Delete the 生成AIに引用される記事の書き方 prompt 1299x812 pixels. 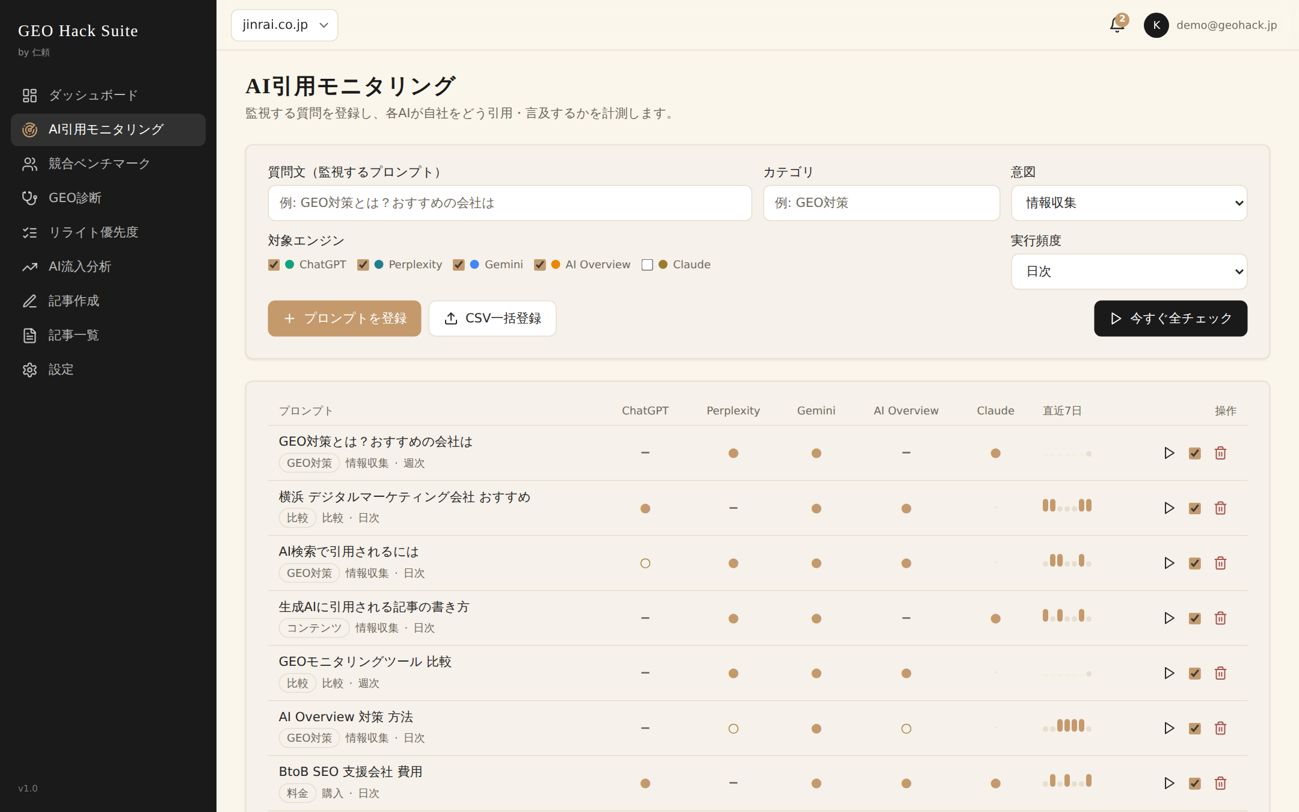click(1220, 618)
